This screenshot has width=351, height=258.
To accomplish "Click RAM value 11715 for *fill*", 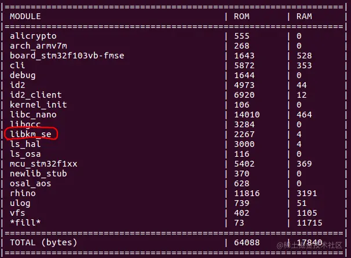I will [309, 223].
